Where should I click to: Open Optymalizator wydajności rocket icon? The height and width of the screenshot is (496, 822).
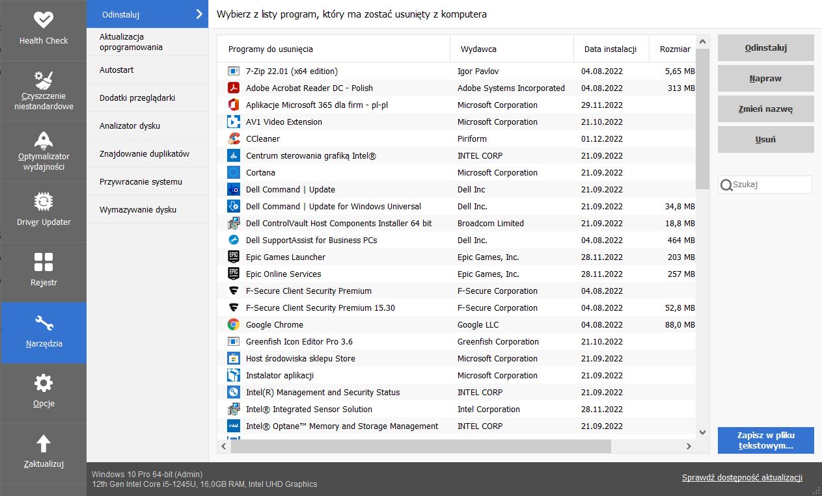43,140
